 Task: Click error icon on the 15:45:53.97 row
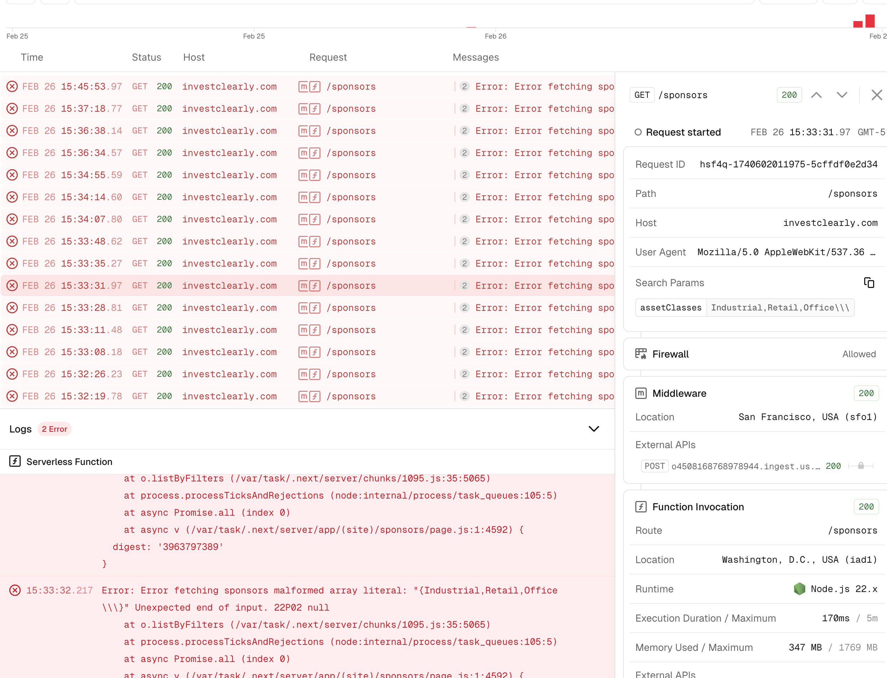pyautogui.click(x=12, y=86)
